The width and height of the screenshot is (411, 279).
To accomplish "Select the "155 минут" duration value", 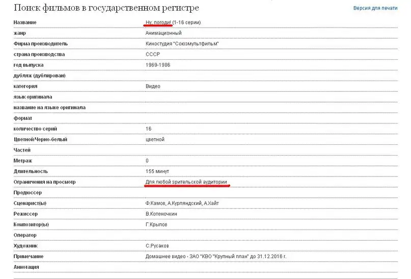I will point(157,171).
